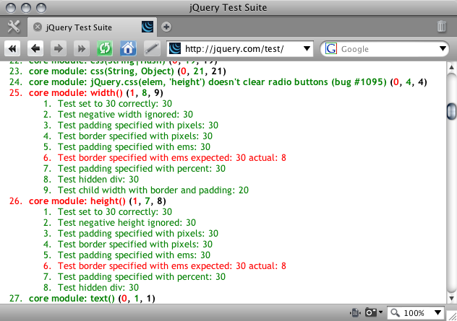The image size is (457, 321).
Task: Click the fast forward button
Action: [82, 49]
